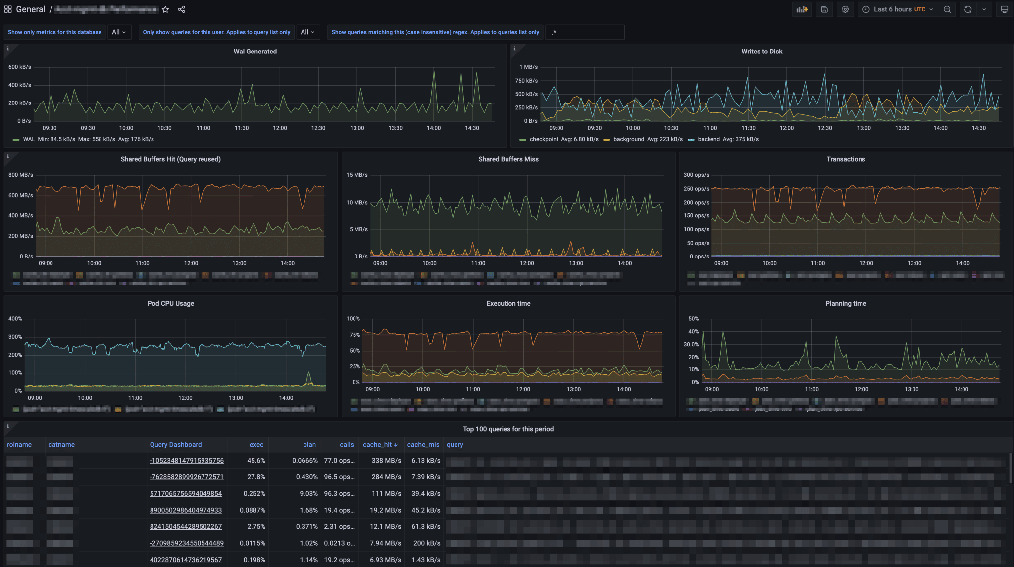Save the dashboard with the floppy disk icon
Image resolution: width=1014 pixels, height=567 pixels.
(824, 9)
